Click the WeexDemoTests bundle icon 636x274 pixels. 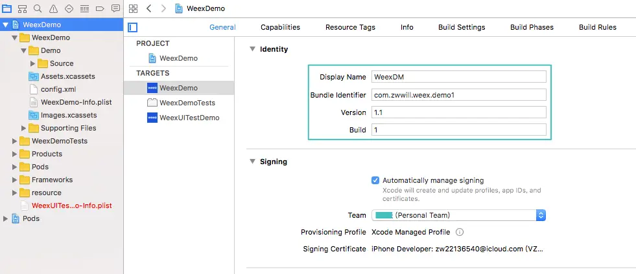tap(152, 103)
